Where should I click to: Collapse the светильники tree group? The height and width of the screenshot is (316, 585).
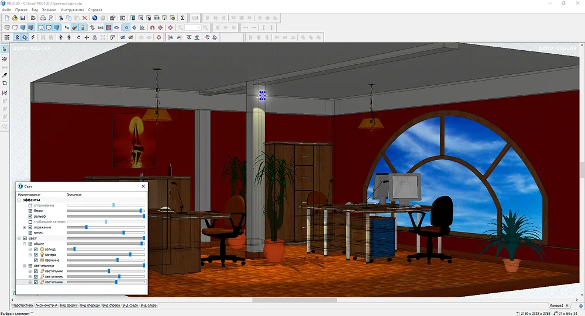pos(25,266)
